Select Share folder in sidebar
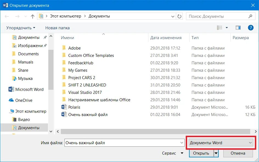 [x=23, y=70]
